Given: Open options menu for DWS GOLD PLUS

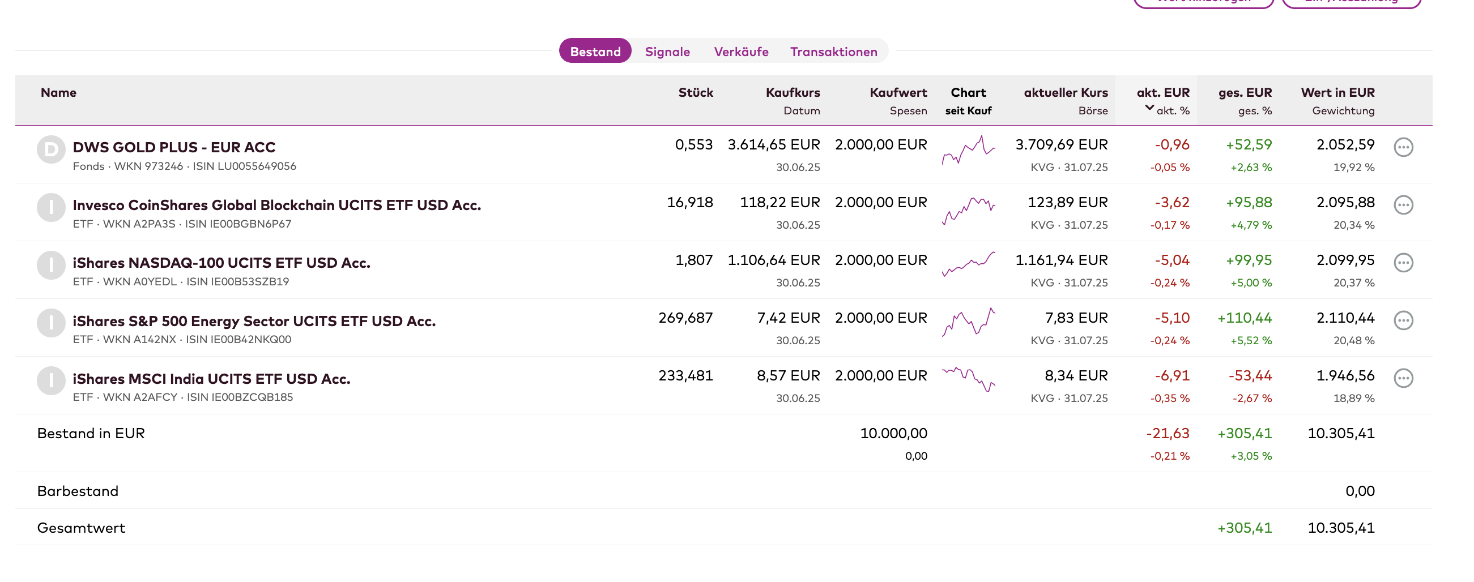Looking at the screenshot, I should [1403, 148].
